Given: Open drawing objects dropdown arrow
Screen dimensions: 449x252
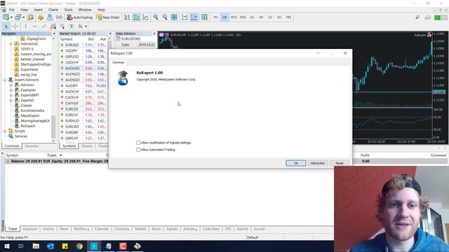Looking at the screenshot, I should tap(86, 27).
